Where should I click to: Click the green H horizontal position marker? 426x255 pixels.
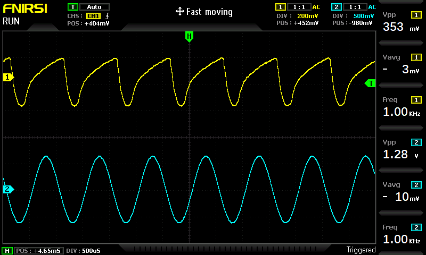click(x=189, y=37)
